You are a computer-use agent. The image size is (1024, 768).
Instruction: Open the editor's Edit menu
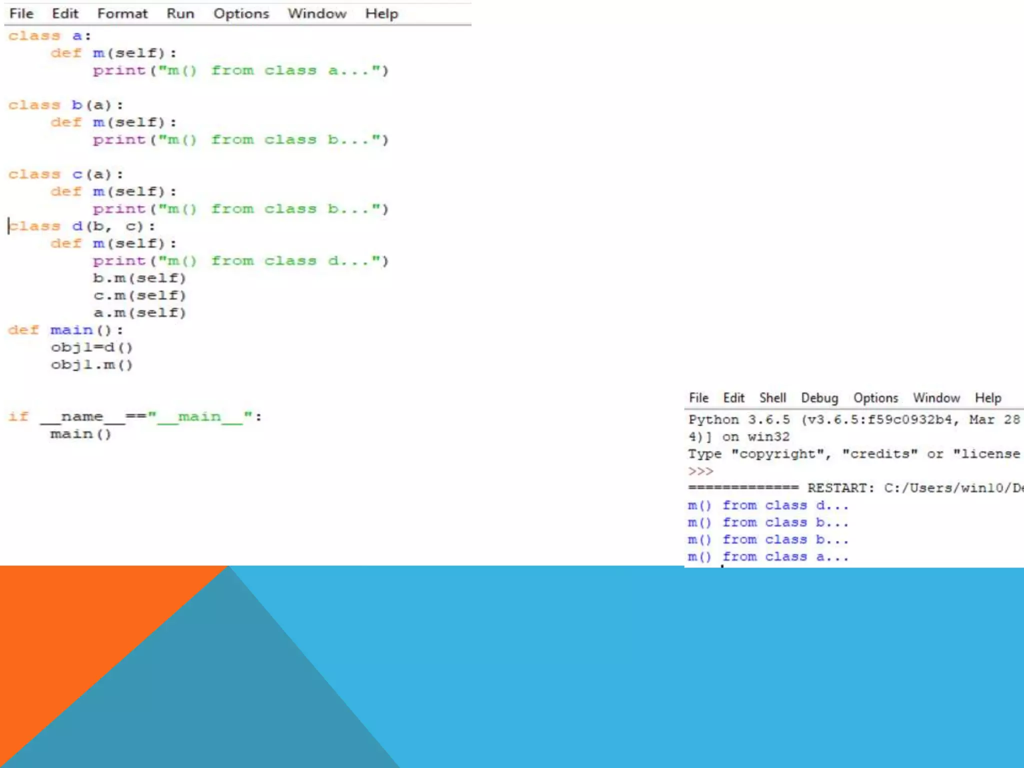(65, 13)
